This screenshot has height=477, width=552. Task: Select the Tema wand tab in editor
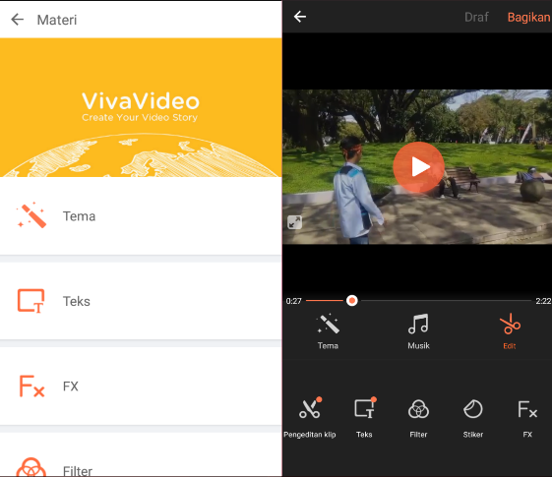(x=328, y=331)
